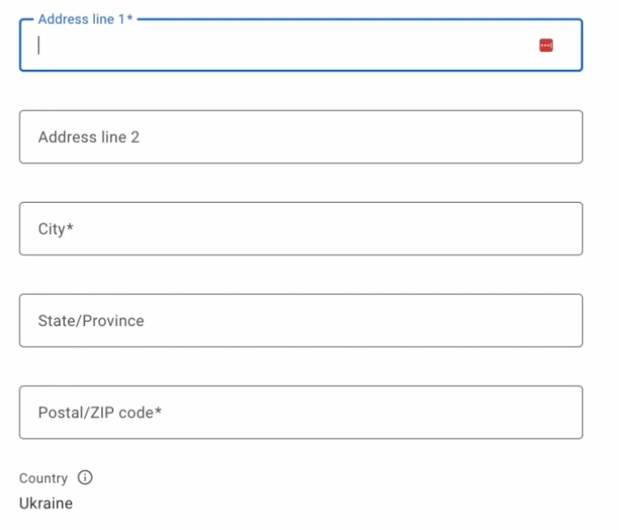Image resolution: width=619 pixels, height=530 pixels.
Task: Click the middle of Address line 1 field
Action: 300,46
